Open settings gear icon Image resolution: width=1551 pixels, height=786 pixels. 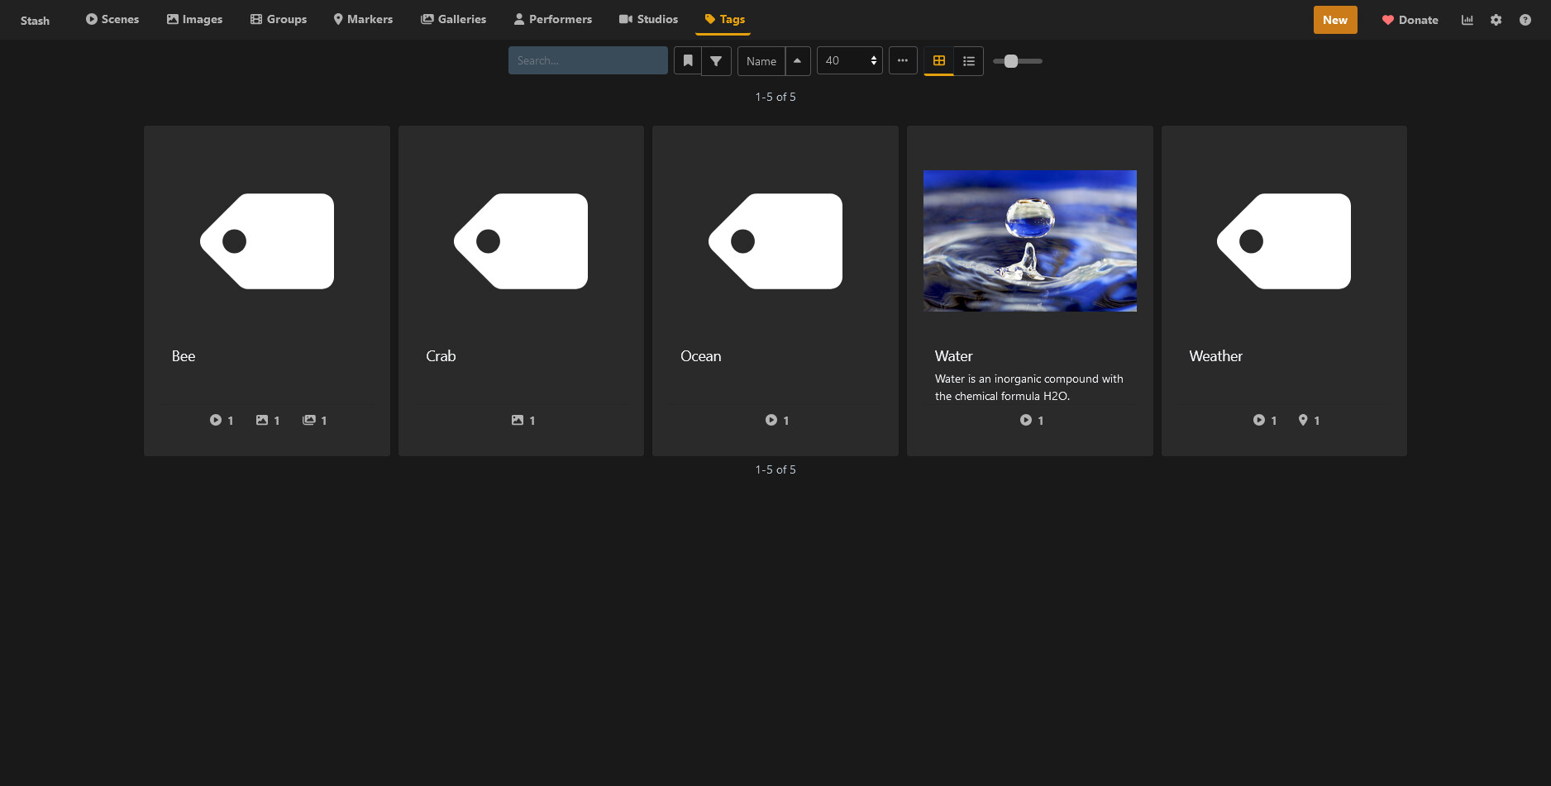[x=1496, y=20]
